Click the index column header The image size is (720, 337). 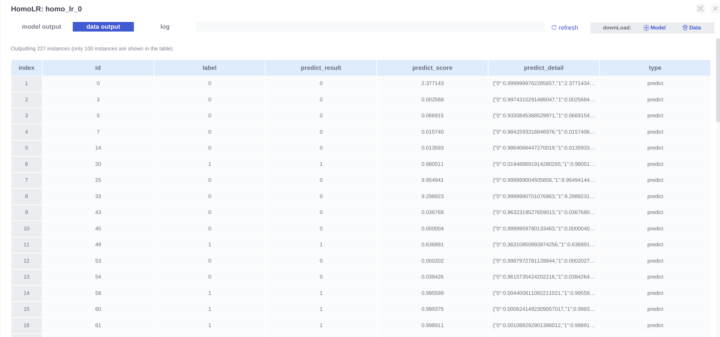pyautogui.click(x=27, y=68)
